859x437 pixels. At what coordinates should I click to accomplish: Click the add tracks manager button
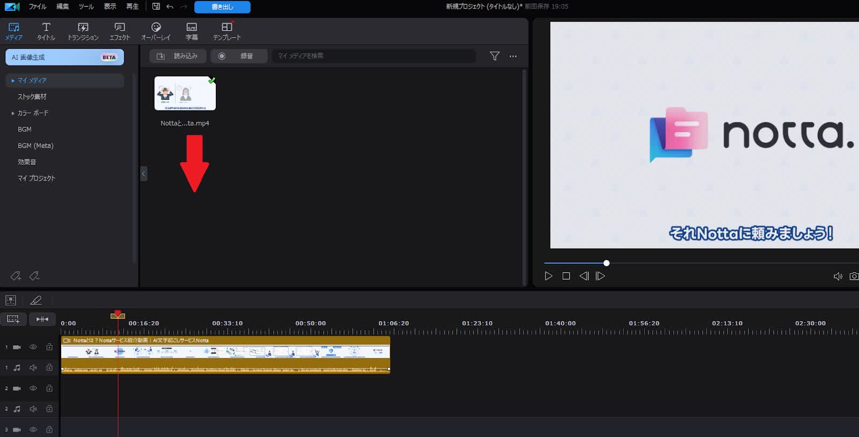(13, 319)
